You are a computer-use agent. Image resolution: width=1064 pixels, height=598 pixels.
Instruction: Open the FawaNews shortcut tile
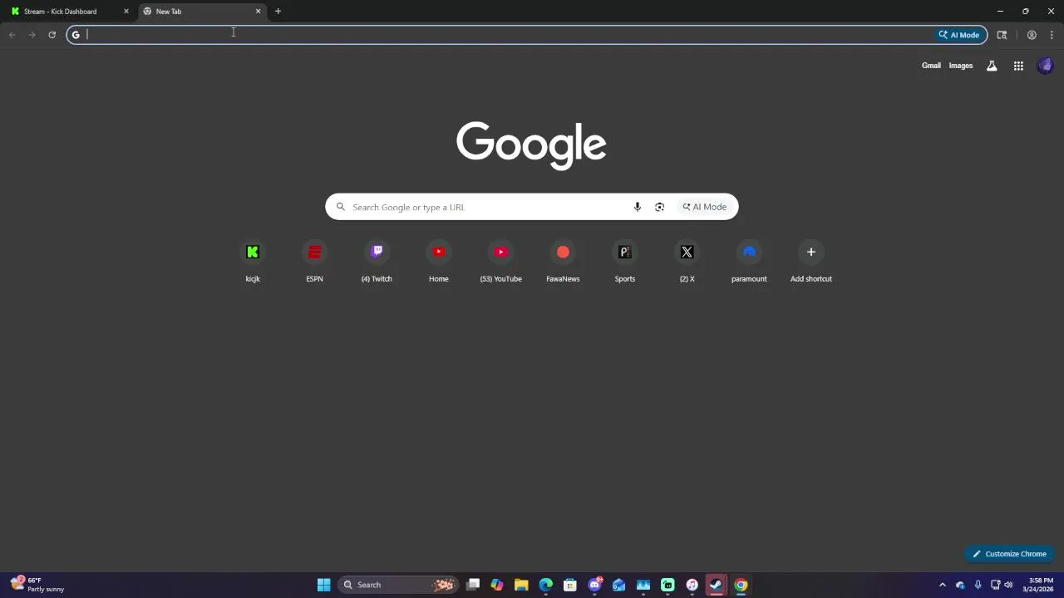[563, 262]
